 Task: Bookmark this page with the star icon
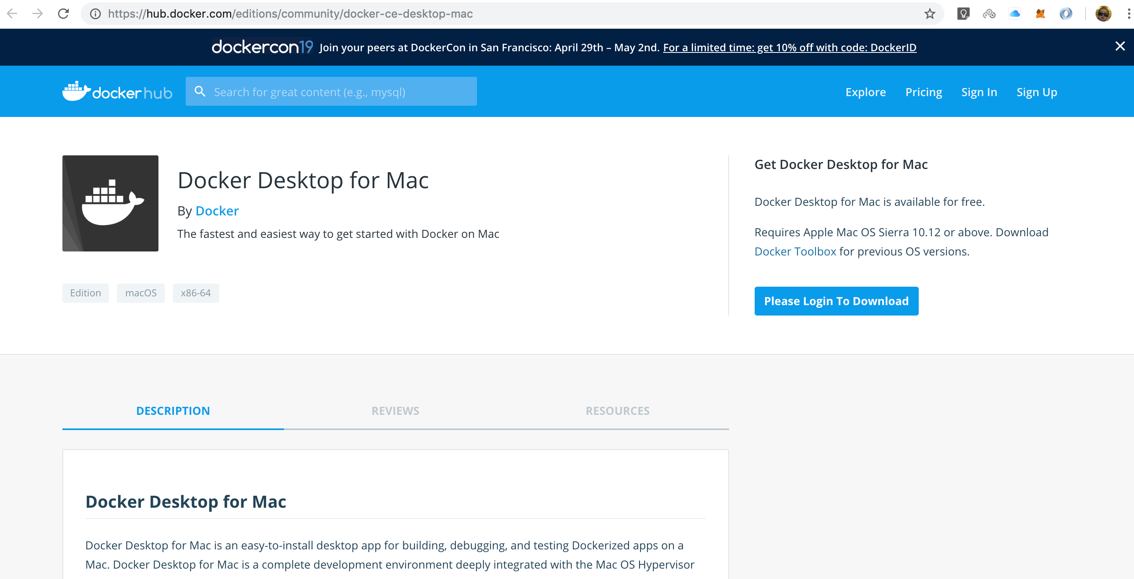pos(929,14)
